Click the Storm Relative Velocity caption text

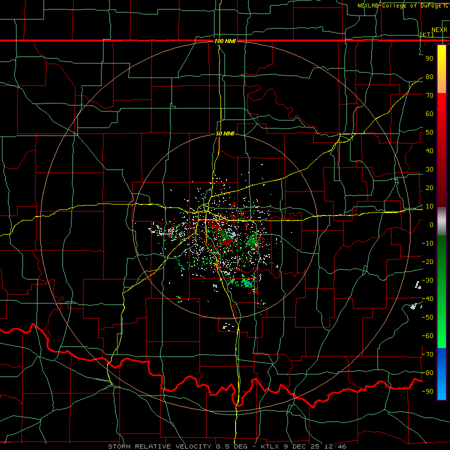(x=227, y=446)
